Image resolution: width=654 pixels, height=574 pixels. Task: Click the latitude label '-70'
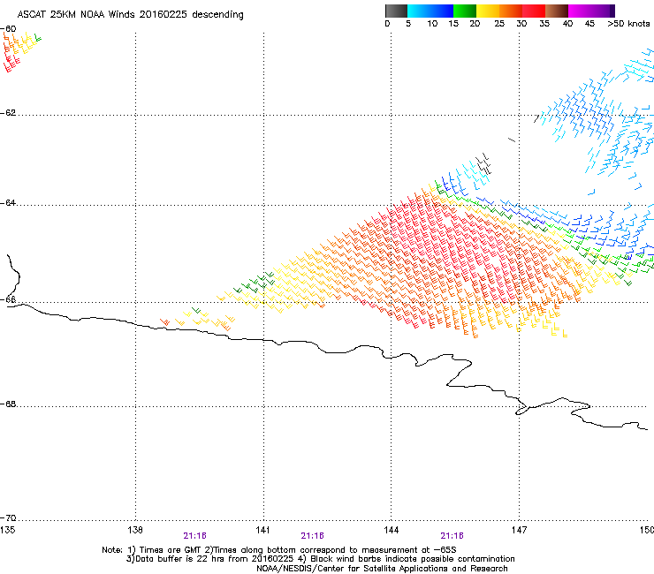click(8, 518)
